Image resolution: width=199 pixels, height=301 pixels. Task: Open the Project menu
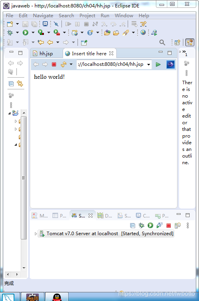[x=87, y=16]
